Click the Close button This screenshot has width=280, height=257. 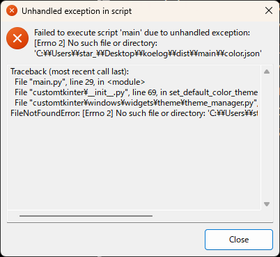pyautogui.click(x=239, y=240)
